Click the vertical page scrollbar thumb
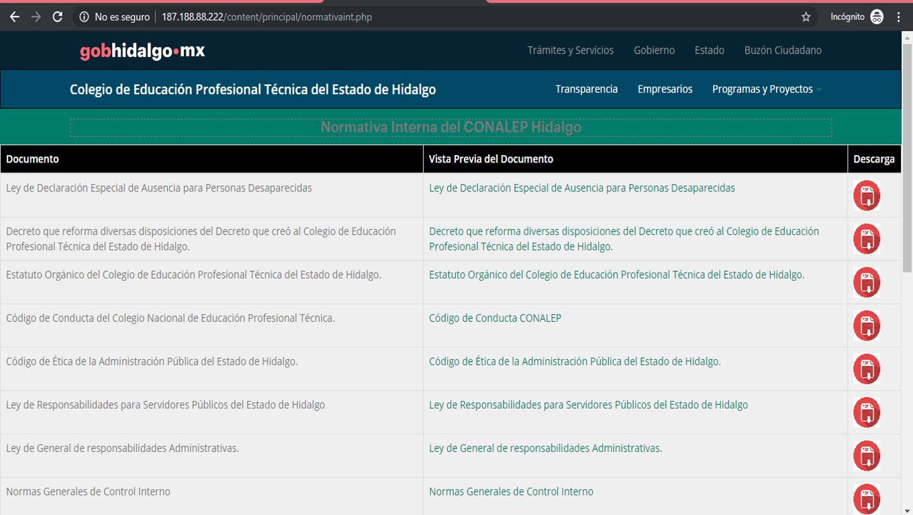The width and height of the screenshot is (913, 515). (x=907, y=158)
